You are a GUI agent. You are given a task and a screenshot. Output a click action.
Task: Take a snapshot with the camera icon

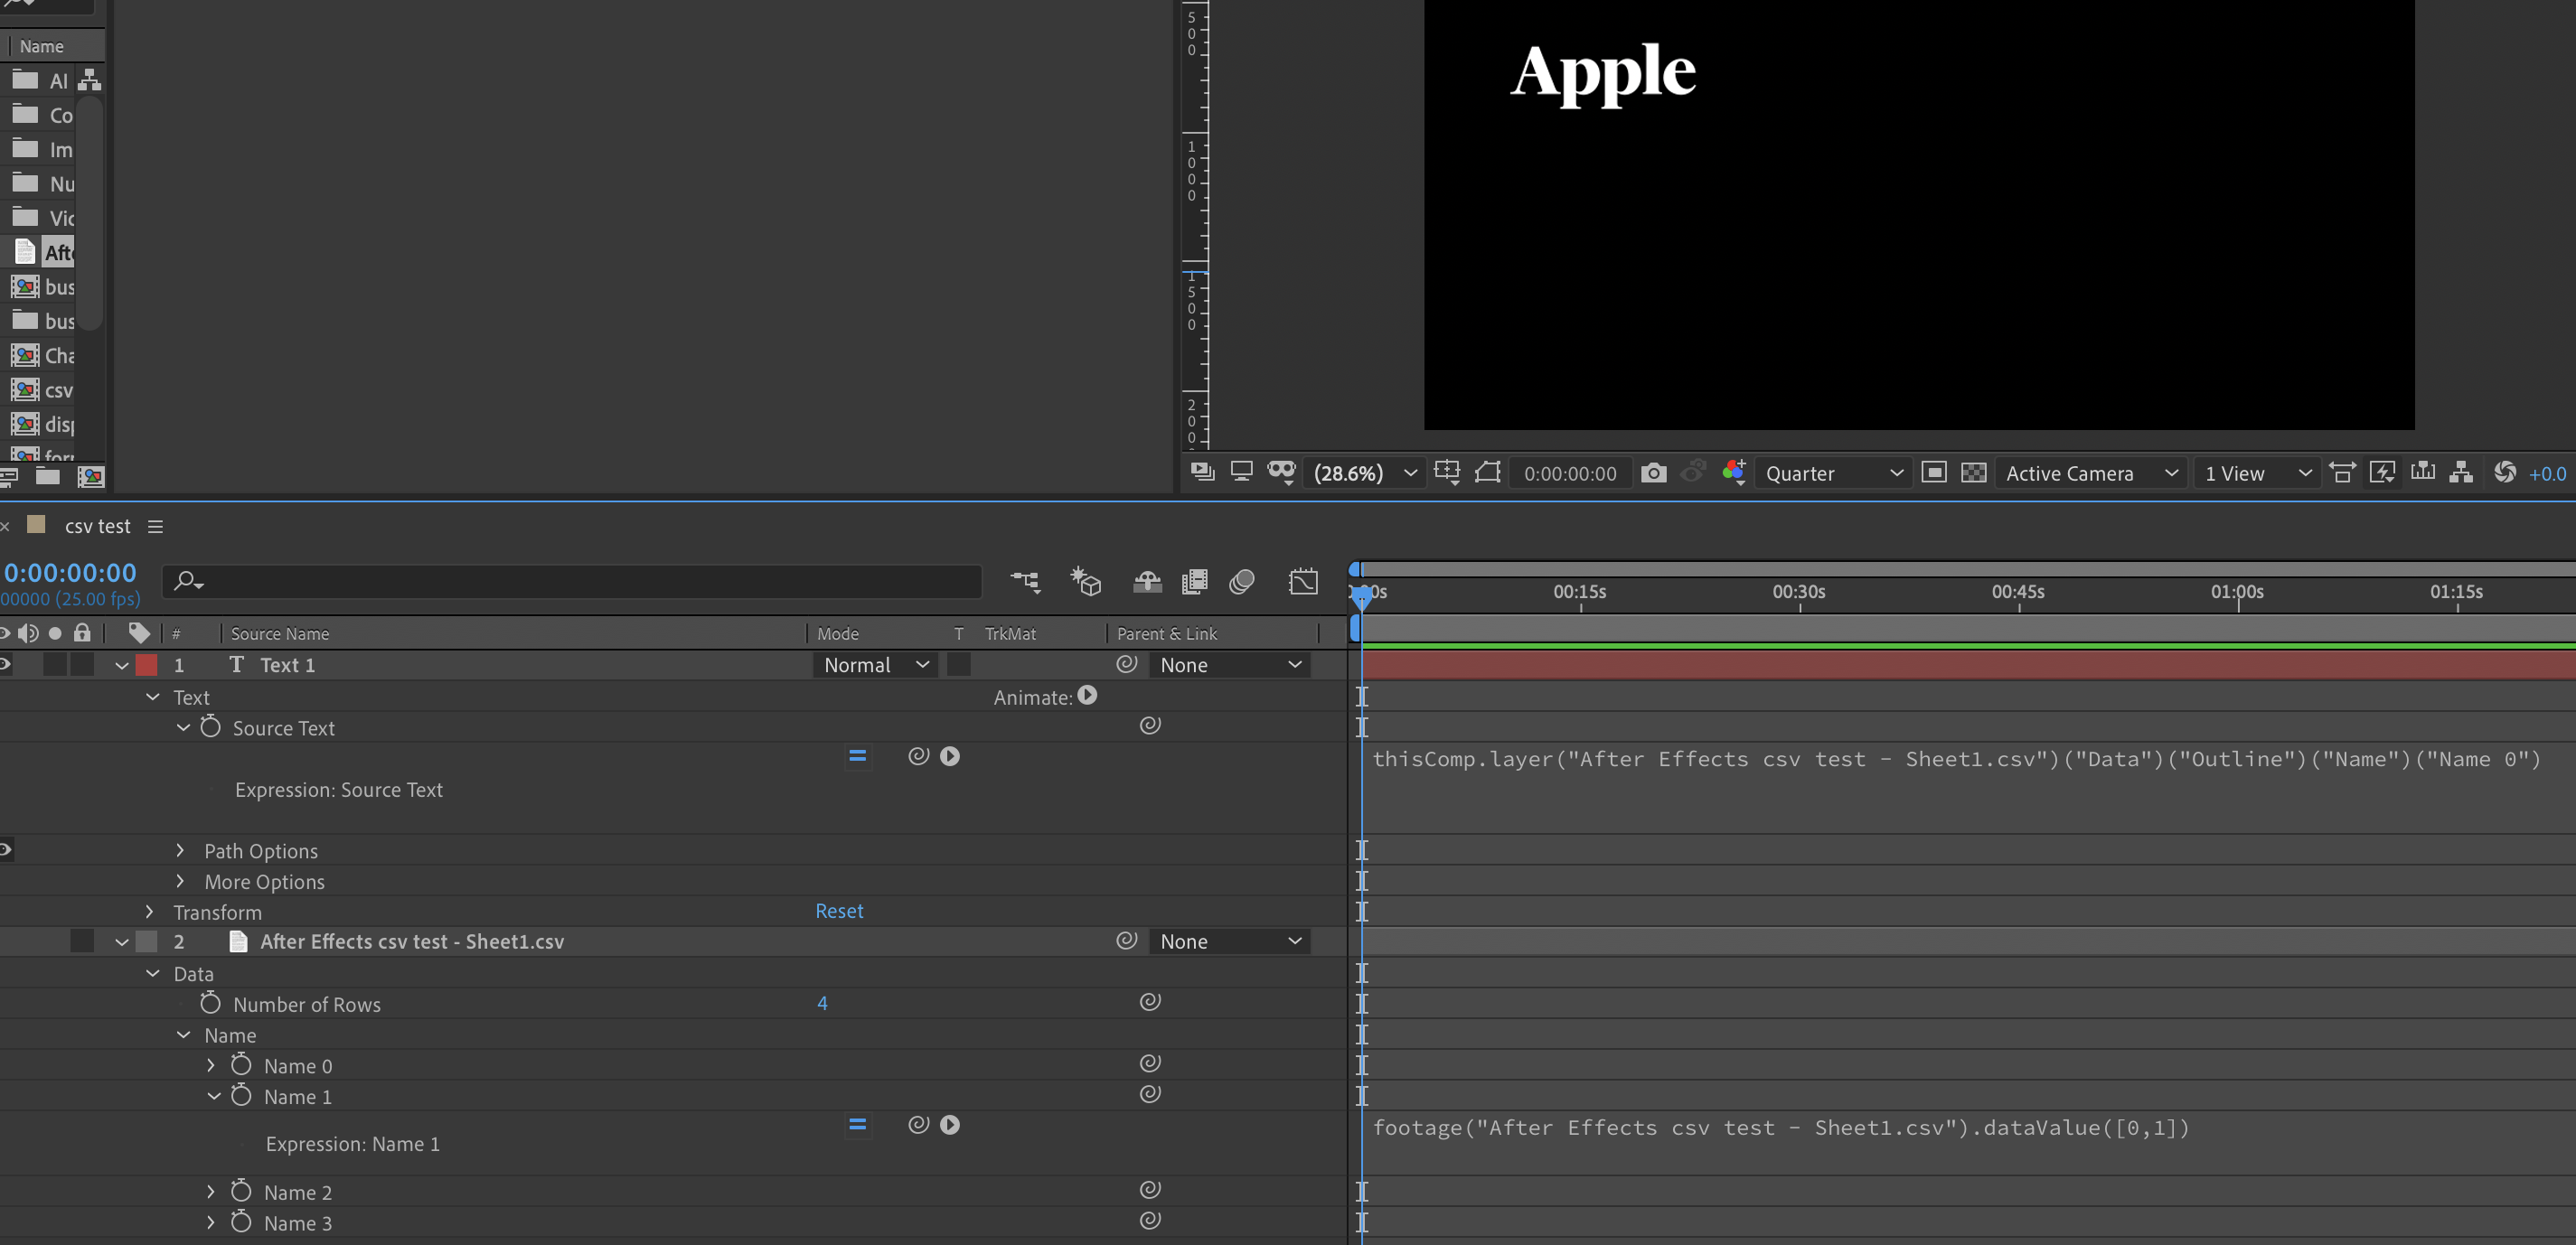click(x=1654, y=473)
